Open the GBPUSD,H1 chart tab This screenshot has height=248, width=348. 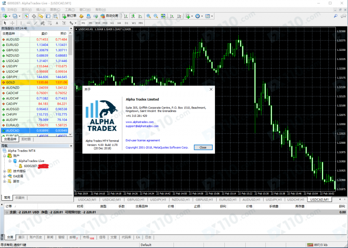pyautogui.click(x=137, y=199)
